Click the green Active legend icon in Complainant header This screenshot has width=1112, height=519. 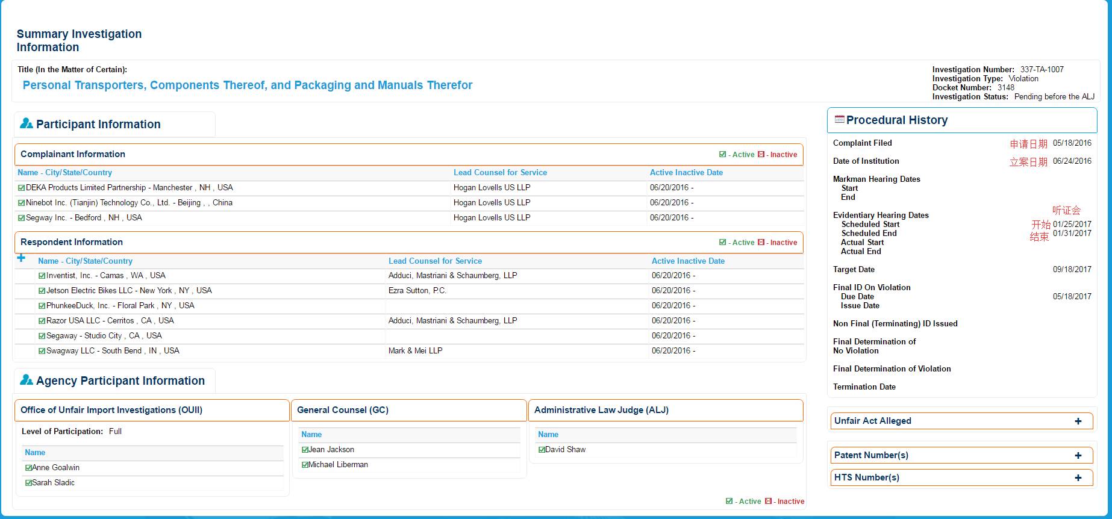tap(722, 154)
